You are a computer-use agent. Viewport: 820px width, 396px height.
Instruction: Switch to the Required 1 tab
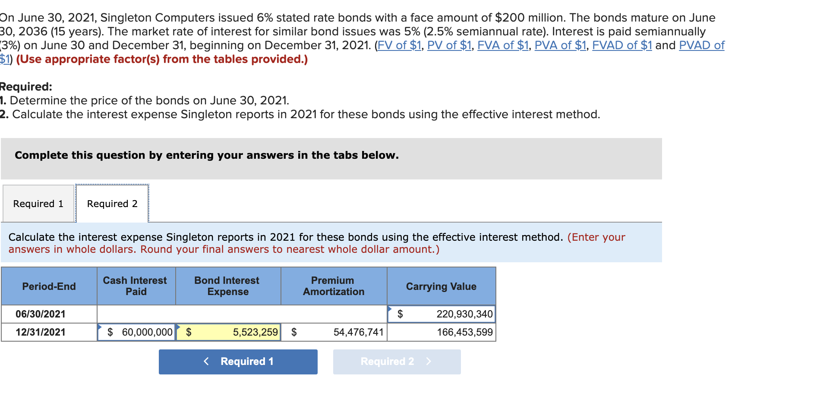tap(38, 203)
